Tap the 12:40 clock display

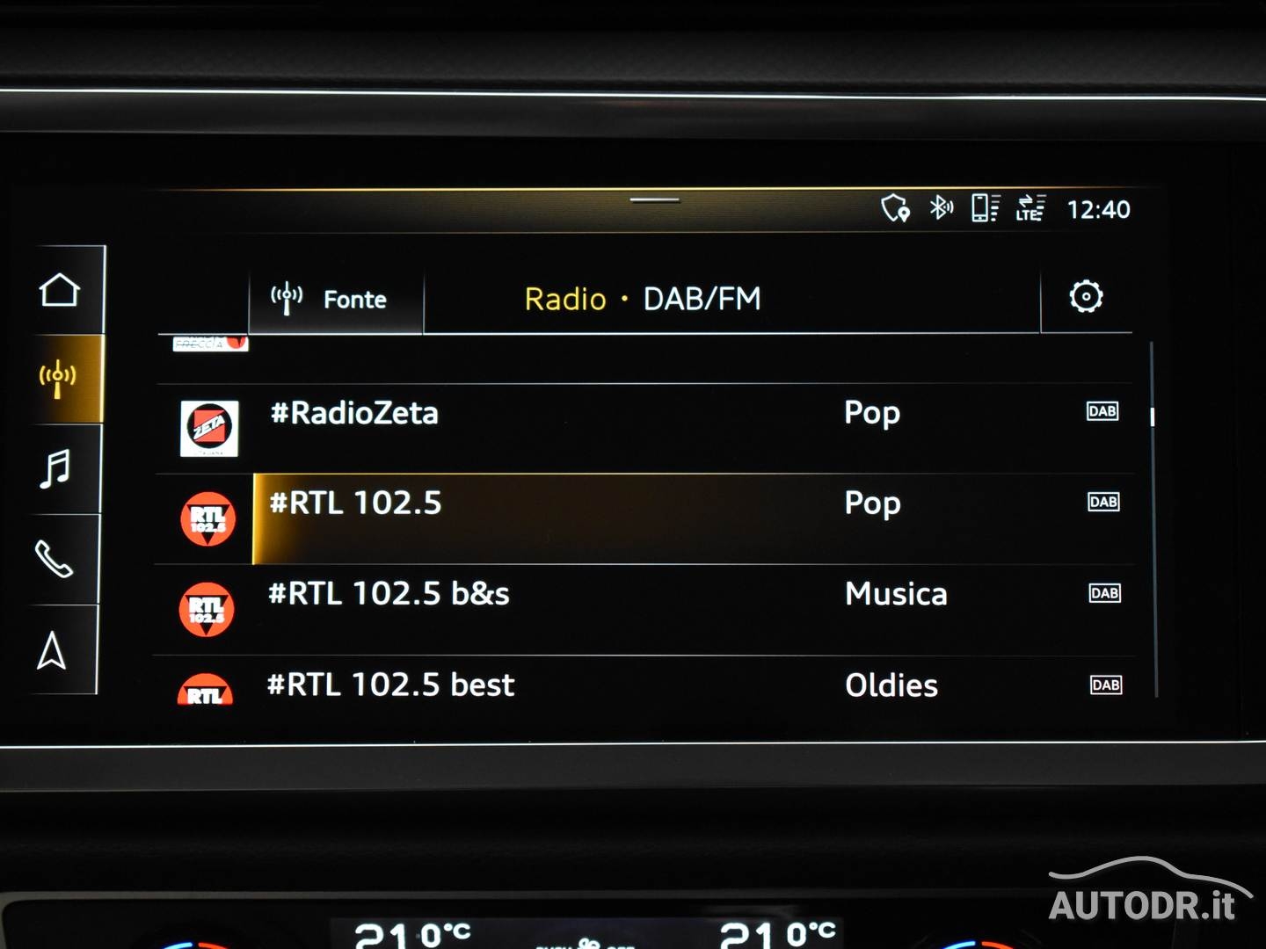coord(1098,210)
